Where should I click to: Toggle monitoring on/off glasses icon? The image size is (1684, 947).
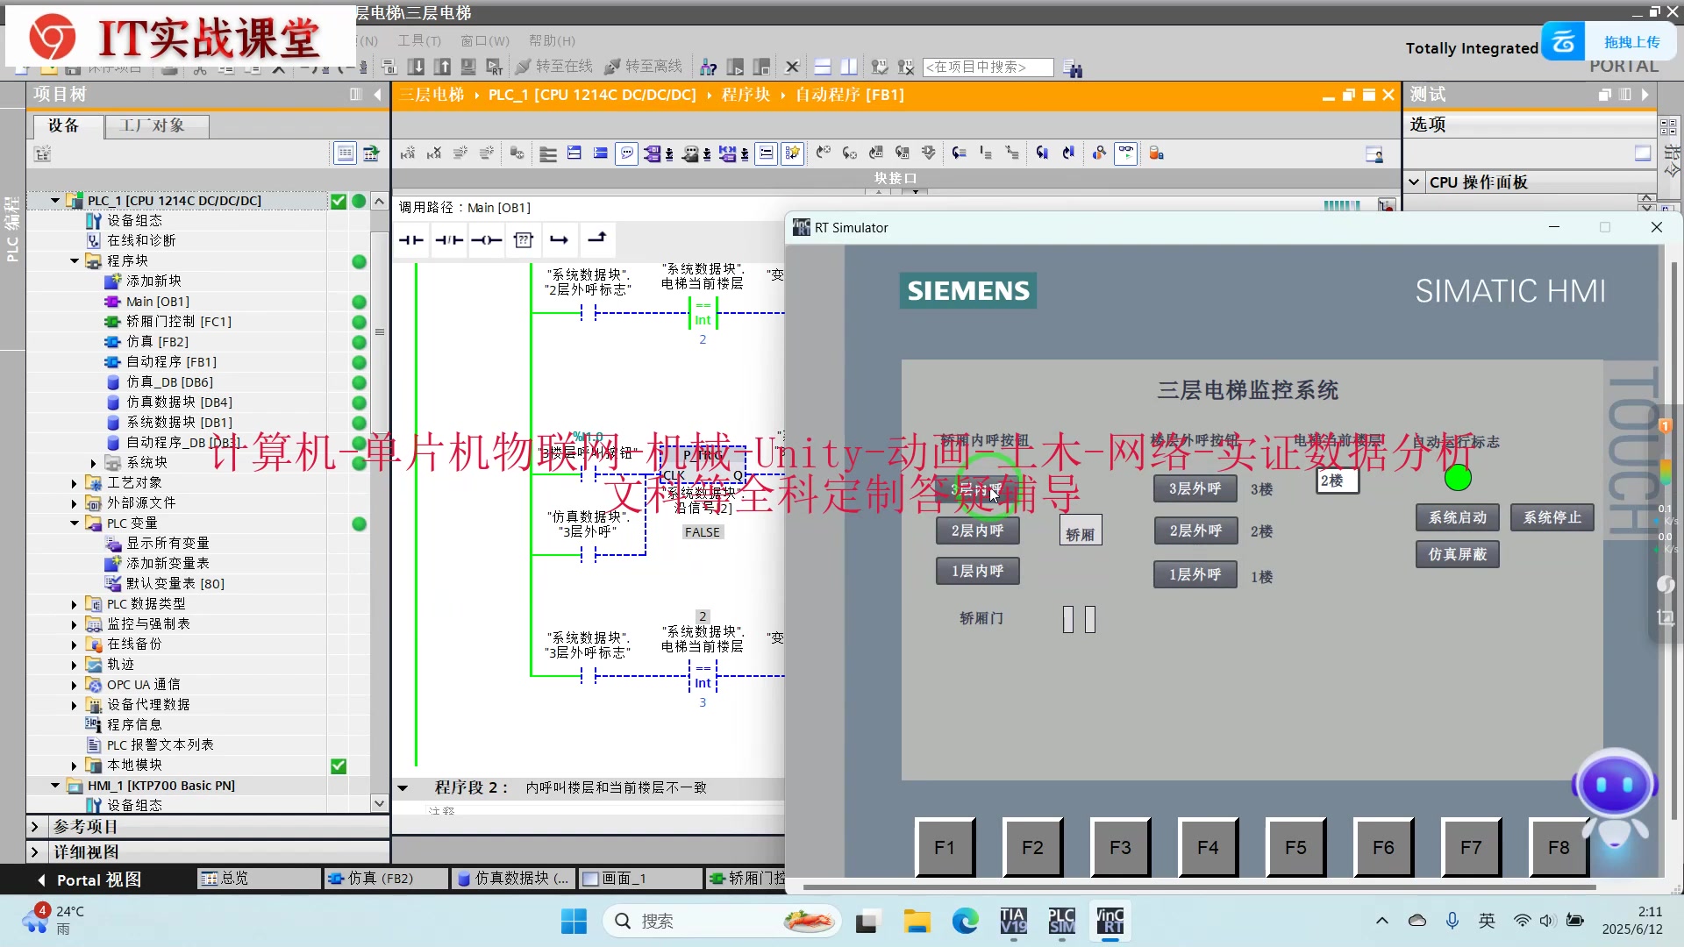tap(1126, 153)
